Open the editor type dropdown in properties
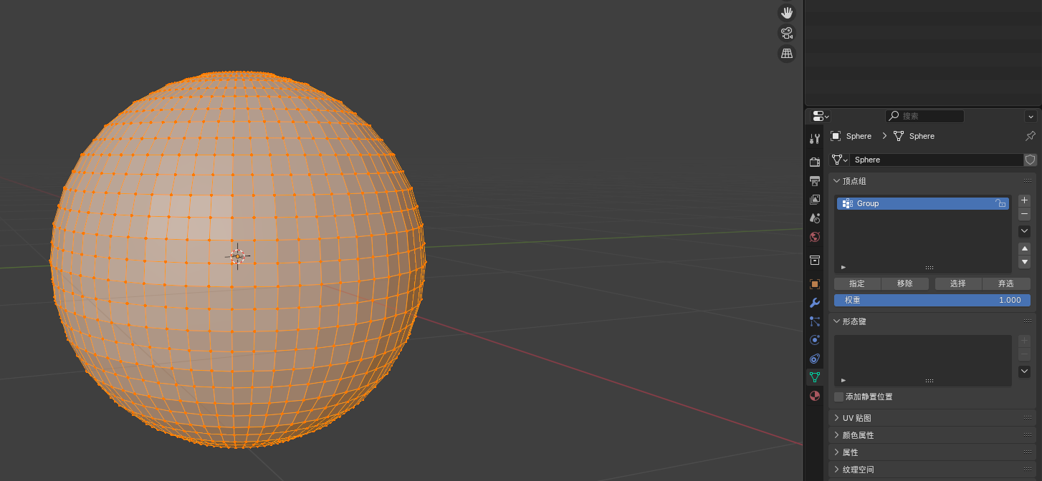 [821, 116]
